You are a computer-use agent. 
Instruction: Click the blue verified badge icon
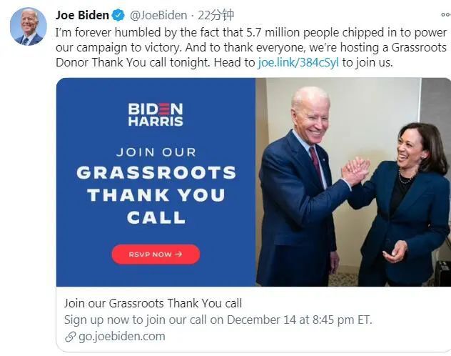coord(118,15)
